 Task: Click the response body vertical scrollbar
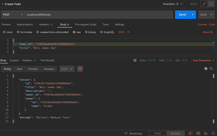(213, 101)
